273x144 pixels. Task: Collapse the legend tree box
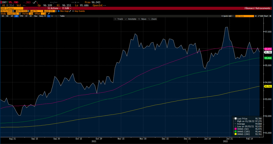point(234,118)
